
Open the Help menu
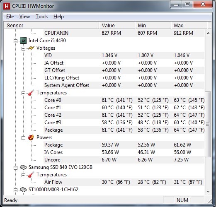58,17
